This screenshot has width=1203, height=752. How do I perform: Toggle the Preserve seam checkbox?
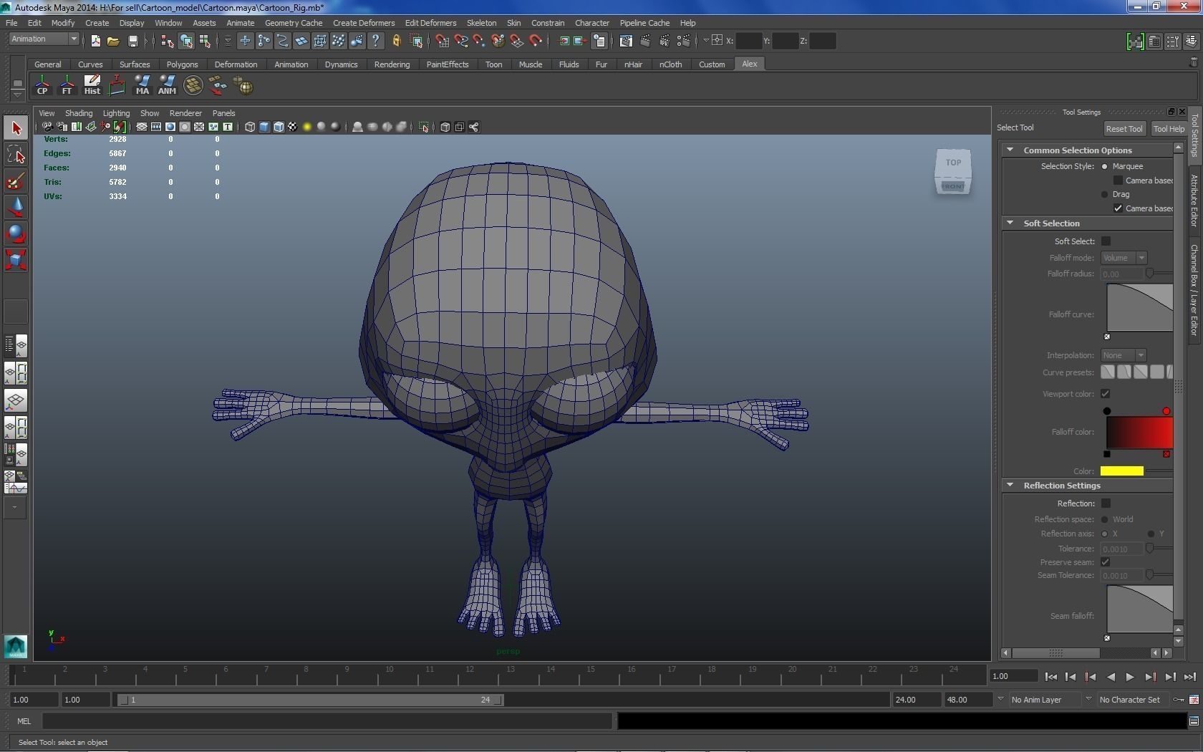click(1106, 562)
